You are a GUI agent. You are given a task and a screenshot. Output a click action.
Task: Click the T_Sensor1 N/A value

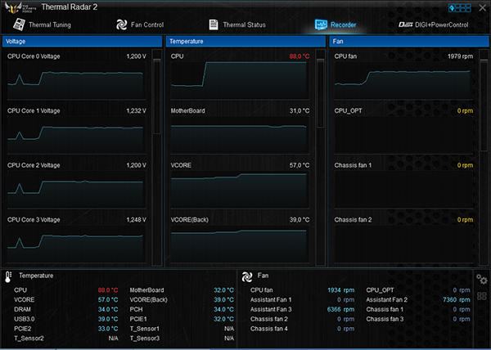229,329
